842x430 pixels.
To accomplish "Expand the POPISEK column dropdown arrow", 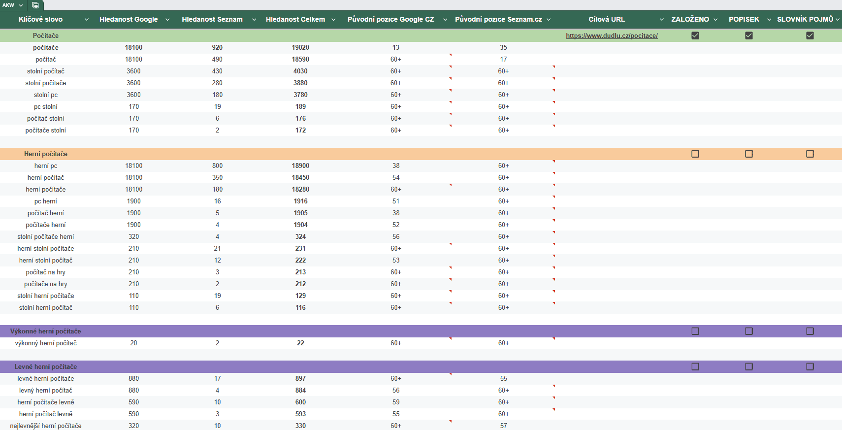I will pyautogui.click(x=769, y=20).
